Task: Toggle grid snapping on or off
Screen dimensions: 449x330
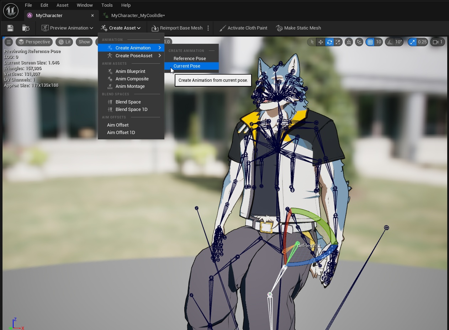Action: (x=370, y=42)
